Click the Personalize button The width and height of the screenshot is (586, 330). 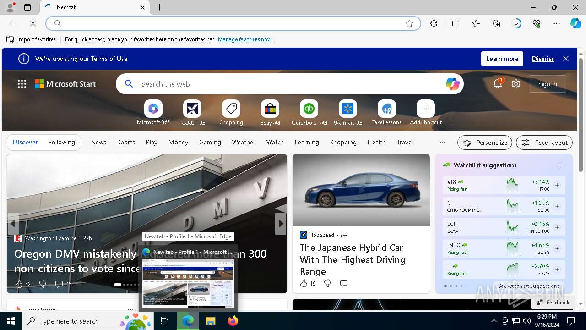tap(485, 143)
